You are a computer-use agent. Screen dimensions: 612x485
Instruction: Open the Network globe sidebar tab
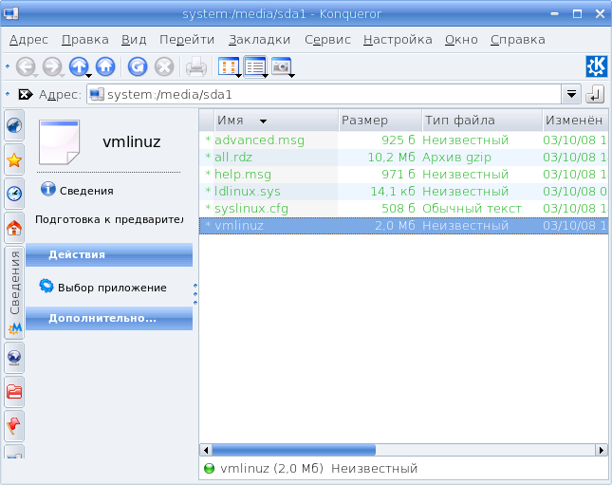[x=14, y=358]
